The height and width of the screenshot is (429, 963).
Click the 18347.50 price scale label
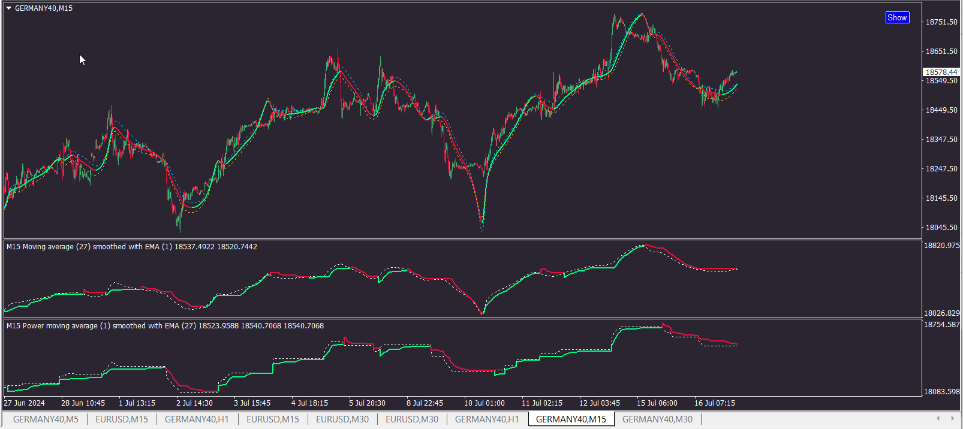click(941, 140)
